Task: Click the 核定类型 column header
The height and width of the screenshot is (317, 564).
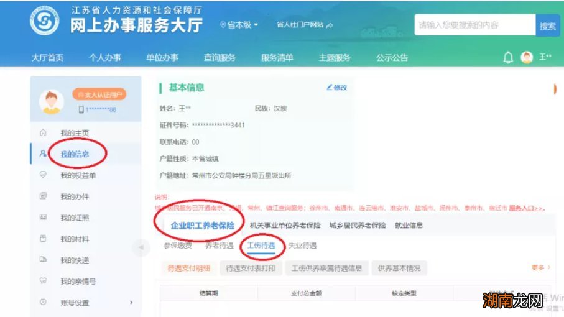Action: [404, 293]
